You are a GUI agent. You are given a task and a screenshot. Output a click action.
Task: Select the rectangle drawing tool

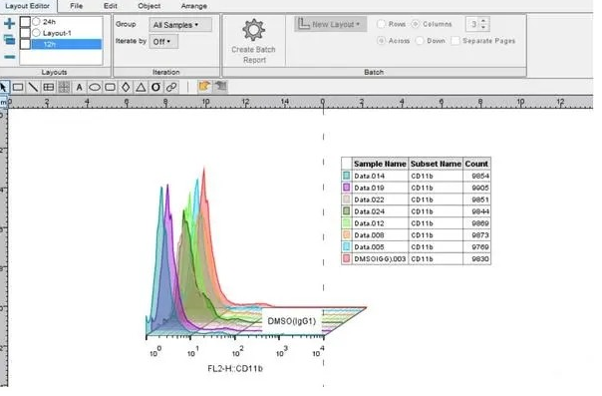[18, 88]
